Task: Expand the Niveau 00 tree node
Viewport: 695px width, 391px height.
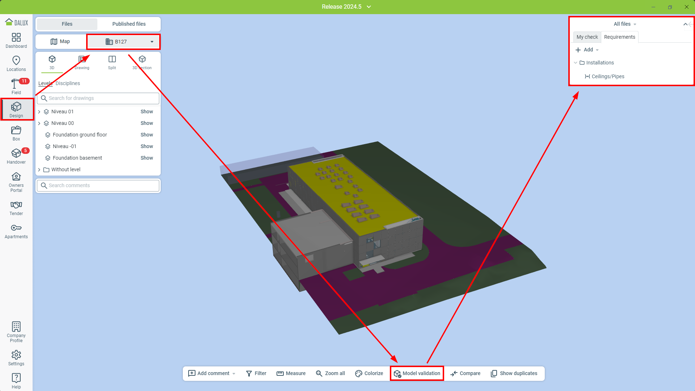Action: tap(39, 123)
